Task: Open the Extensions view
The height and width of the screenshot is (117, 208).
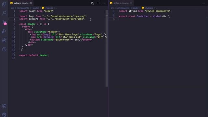Action: [x=4, y=40]
